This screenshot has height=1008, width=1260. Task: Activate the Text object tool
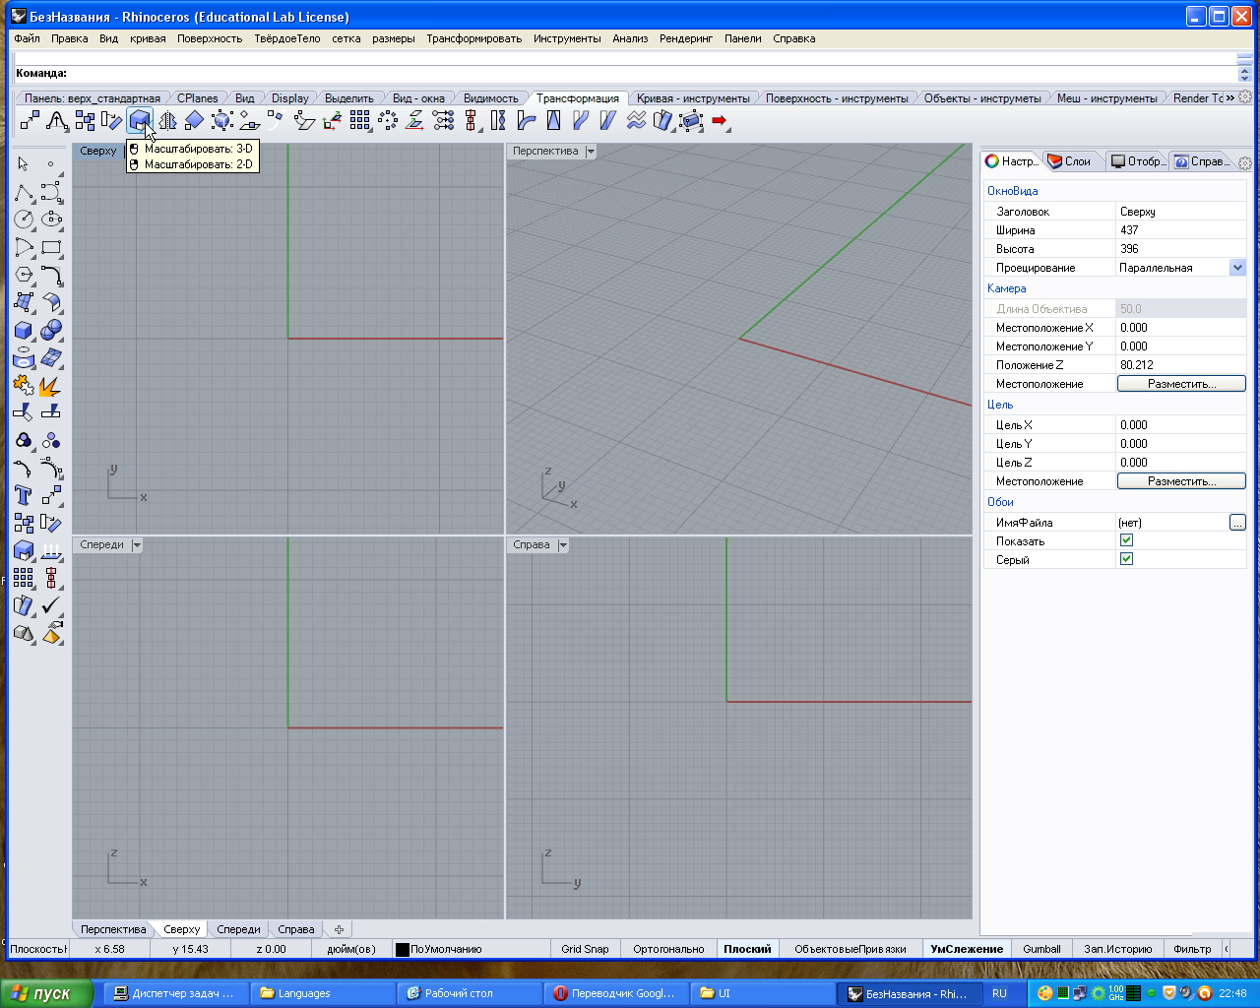click(x=24, y=495)
